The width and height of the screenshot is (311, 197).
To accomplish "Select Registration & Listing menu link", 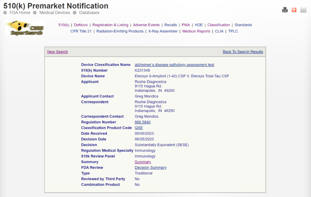I will [x=110, y=25].
